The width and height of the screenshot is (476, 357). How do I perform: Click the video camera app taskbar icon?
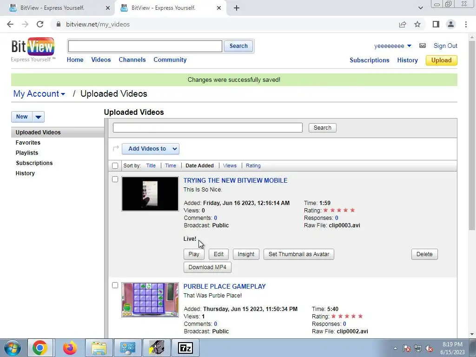click(x=157, y=348)
